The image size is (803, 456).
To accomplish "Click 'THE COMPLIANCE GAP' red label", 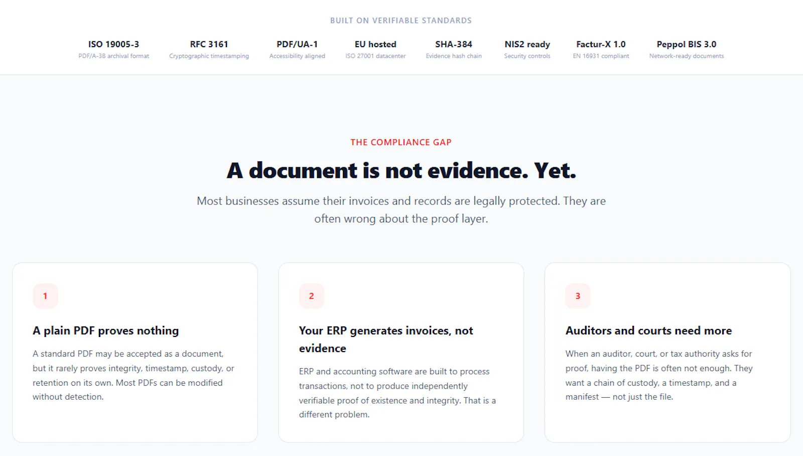I will [401, 142].
